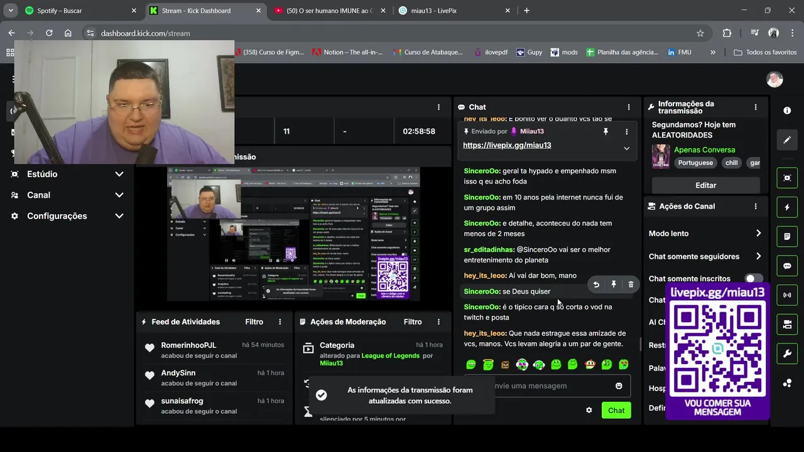Open 'Modo lento' options arrow
The image size is (804, 452).
pyautogui.click(x=758, y=233)
